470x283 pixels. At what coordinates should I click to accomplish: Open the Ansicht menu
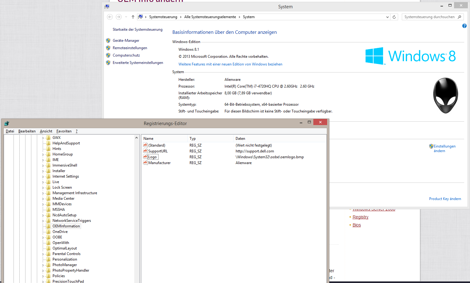point(46,131)
